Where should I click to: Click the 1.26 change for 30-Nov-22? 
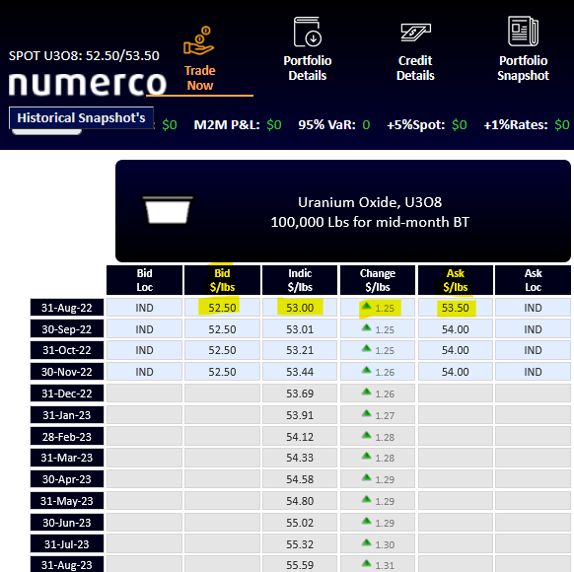378,372
